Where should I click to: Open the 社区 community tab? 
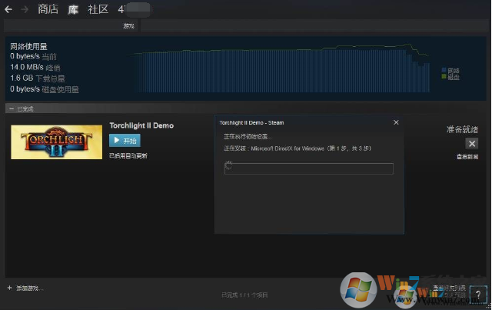[98, 9]
